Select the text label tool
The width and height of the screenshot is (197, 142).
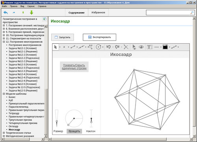[x=149, y=47]
